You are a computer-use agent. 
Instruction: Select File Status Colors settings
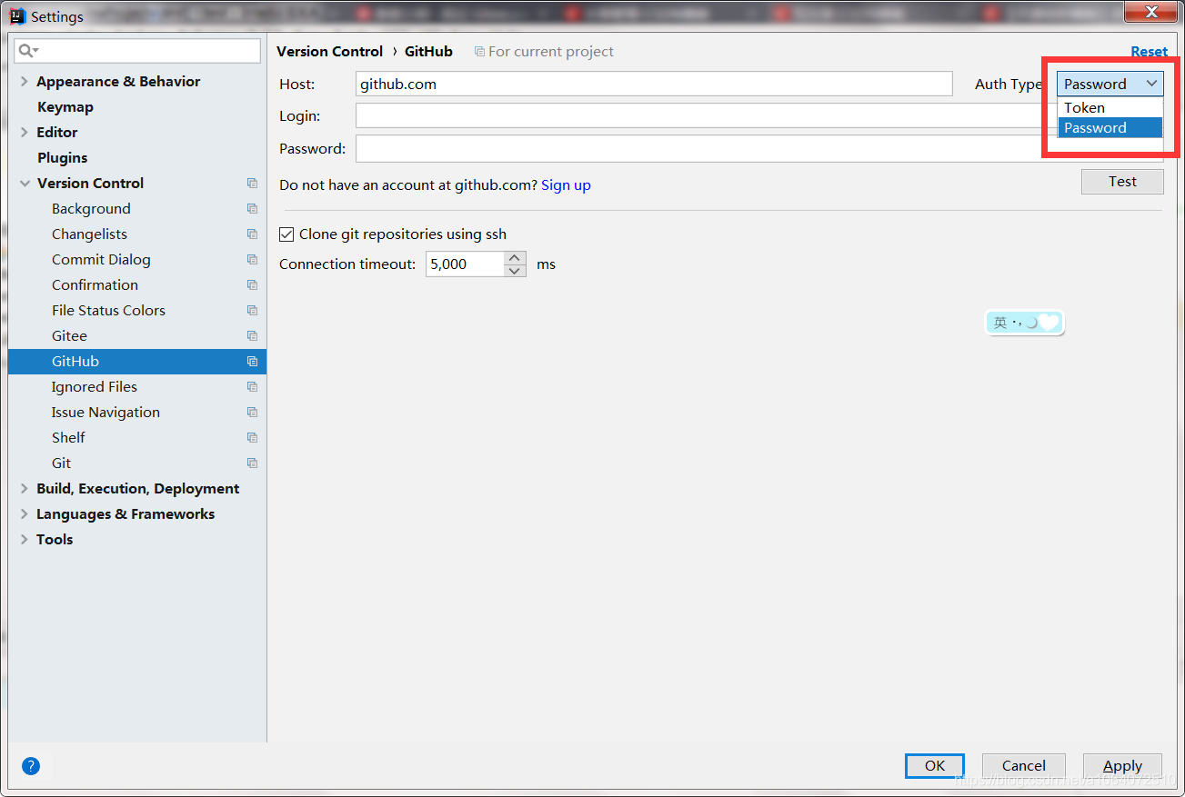click(108, 311)
